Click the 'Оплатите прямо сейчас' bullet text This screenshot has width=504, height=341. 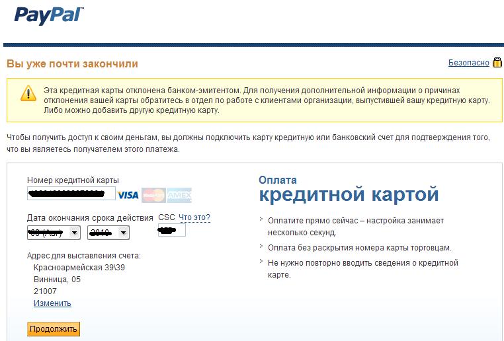pyautogui.click(x=356, y=227)
